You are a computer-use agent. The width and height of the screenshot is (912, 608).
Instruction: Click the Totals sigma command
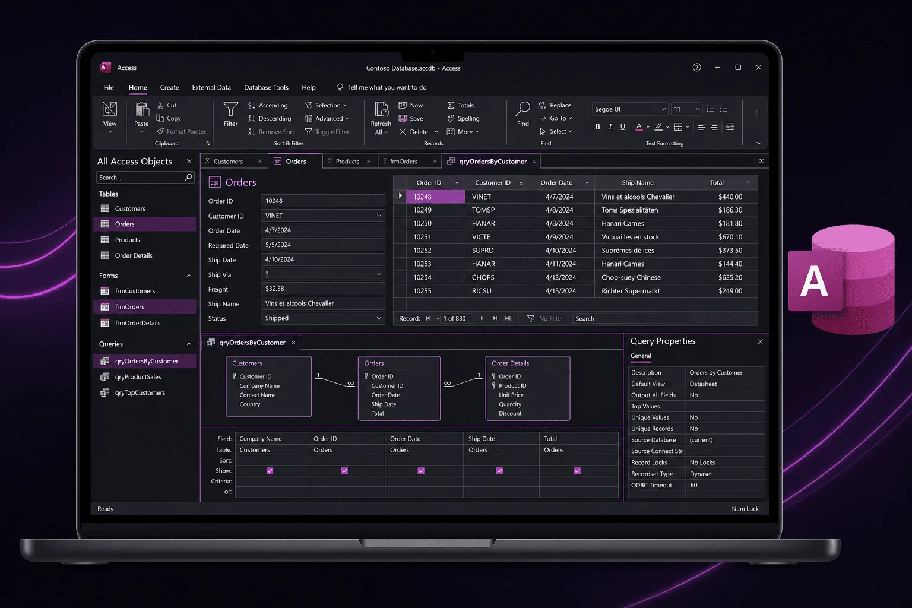460,105
